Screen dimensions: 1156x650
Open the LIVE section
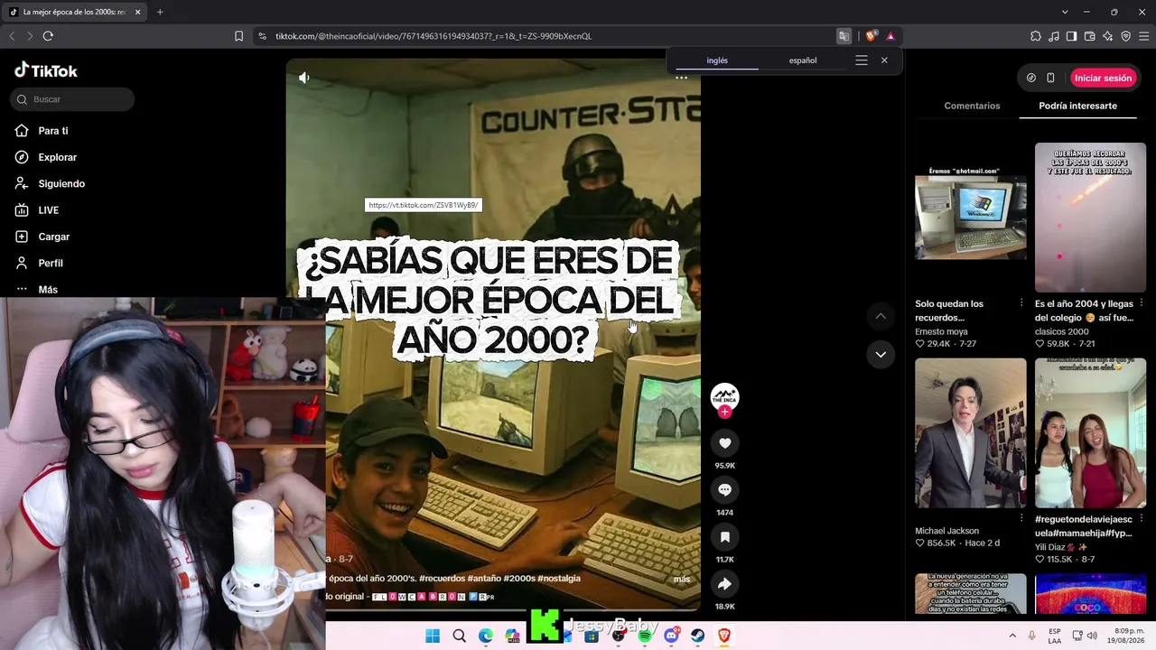(37, 210)
